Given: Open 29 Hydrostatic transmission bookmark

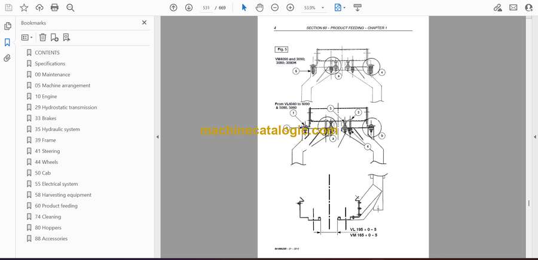Looking at the screenshot, I should [x=66, y=108].
